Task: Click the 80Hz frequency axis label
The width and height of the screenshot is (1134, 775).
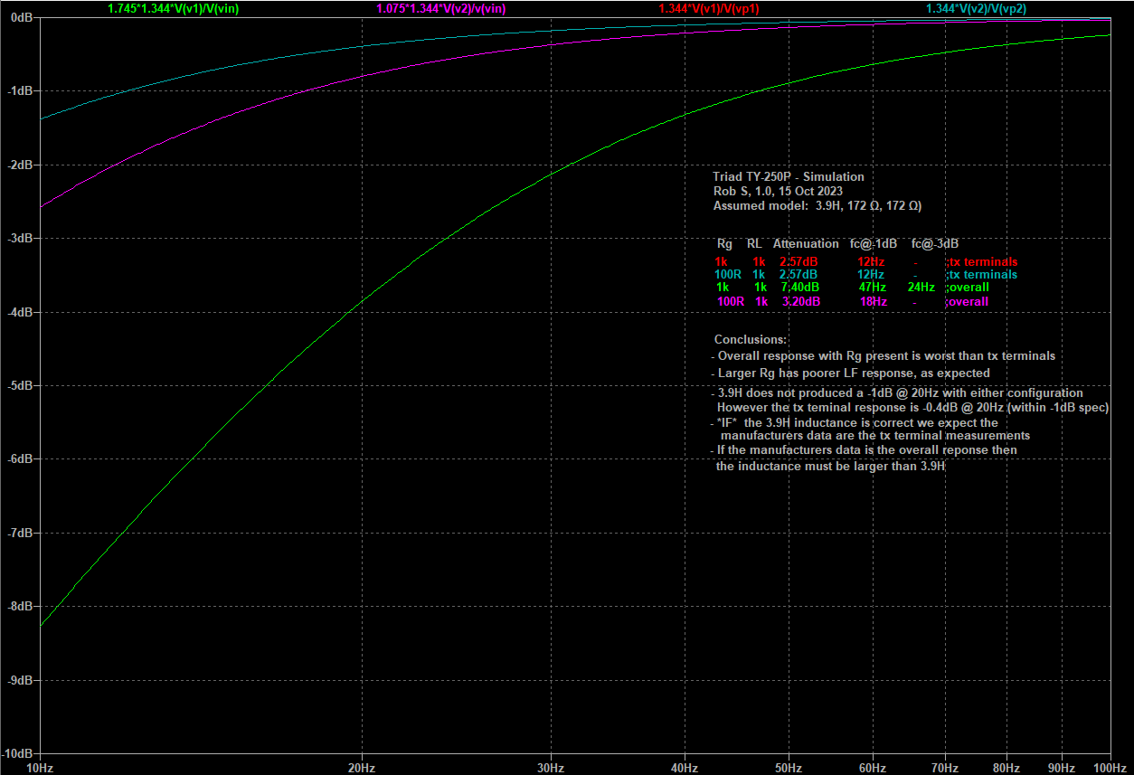Action: [x=1007, y=768]
